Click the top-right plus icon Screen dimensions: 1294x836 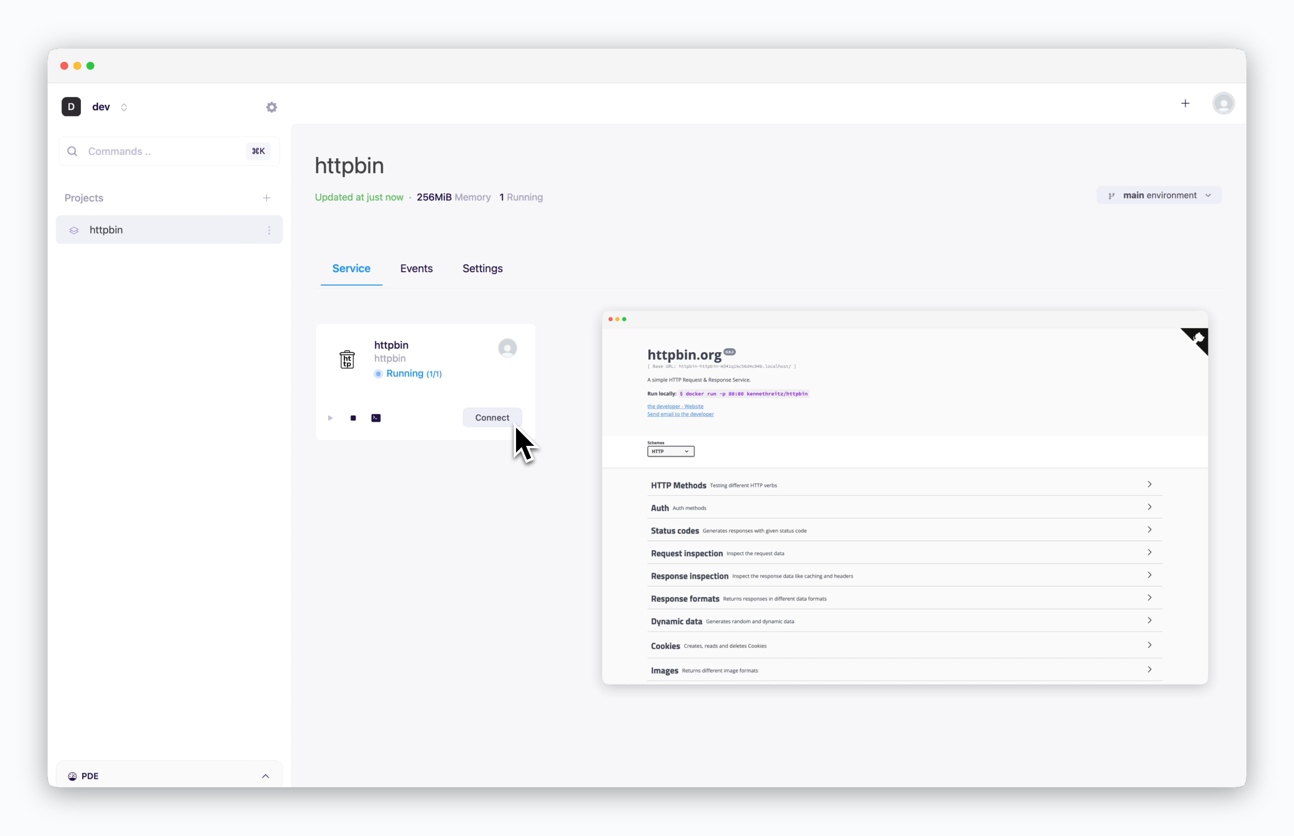(x=1185, y=103)
